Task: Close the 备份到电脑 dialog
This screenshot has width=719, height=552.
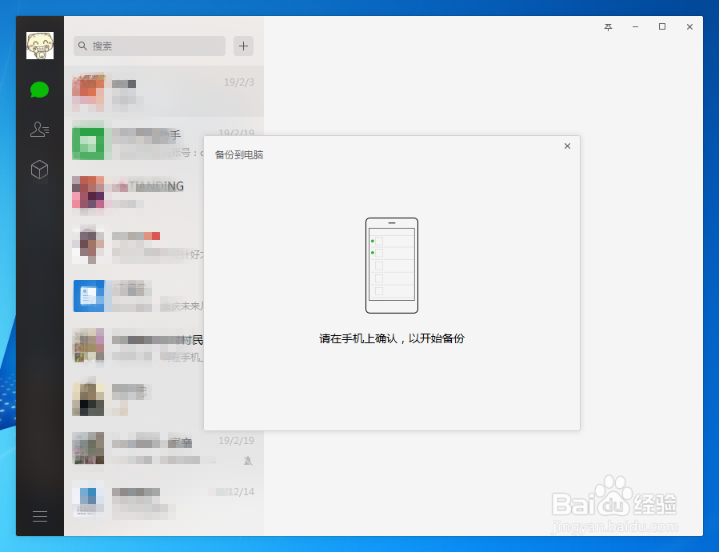Action: click(x=567, y=146)
